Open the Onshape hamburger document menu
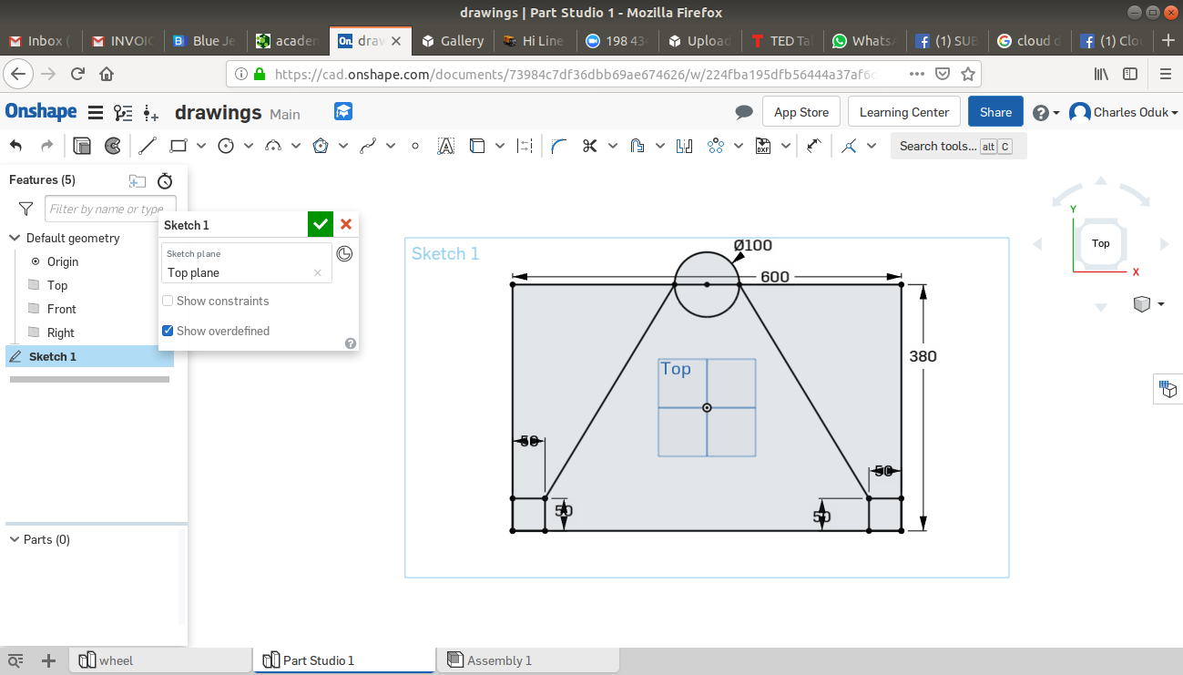Image resolution: width=1183 pixels, height=675 pixels. point(95,113)
